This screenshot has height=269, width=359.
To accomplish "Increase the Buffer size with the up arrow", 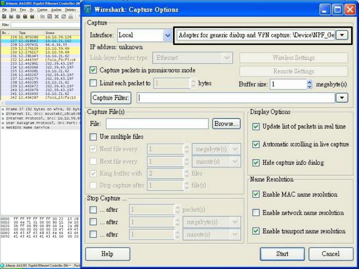I will pos(310,82).
